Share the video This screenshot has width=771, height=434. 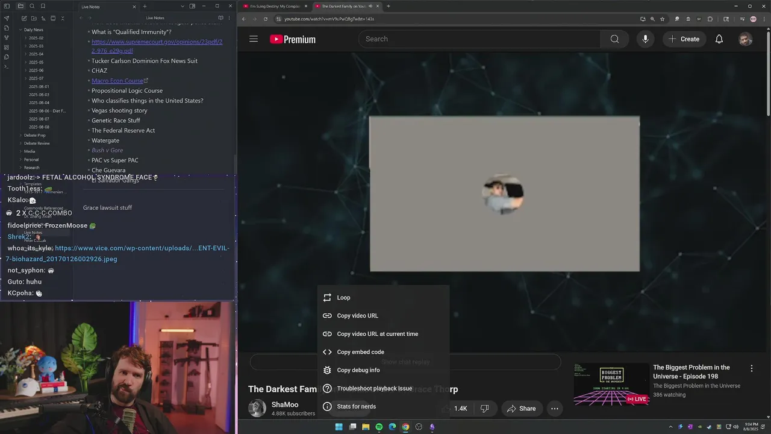[x=522, y=409]
